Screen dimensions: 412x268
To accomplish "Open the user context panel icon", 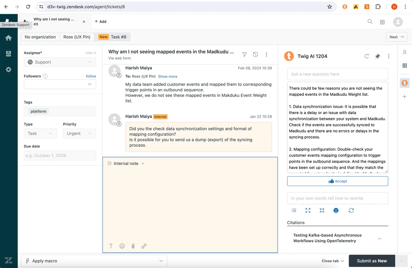I will point(405,53).
